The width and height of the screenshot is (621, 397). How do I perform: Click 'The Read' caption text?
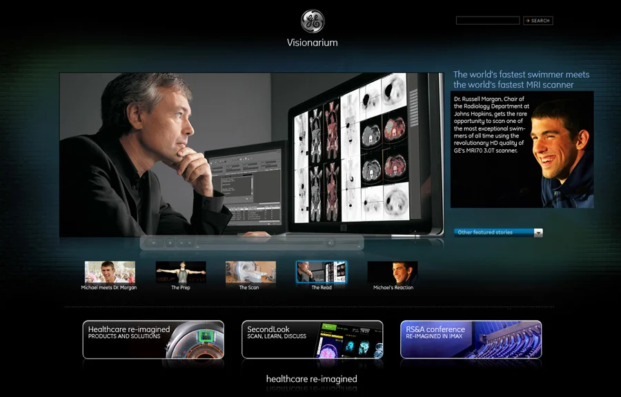click(x=322, y=288)
